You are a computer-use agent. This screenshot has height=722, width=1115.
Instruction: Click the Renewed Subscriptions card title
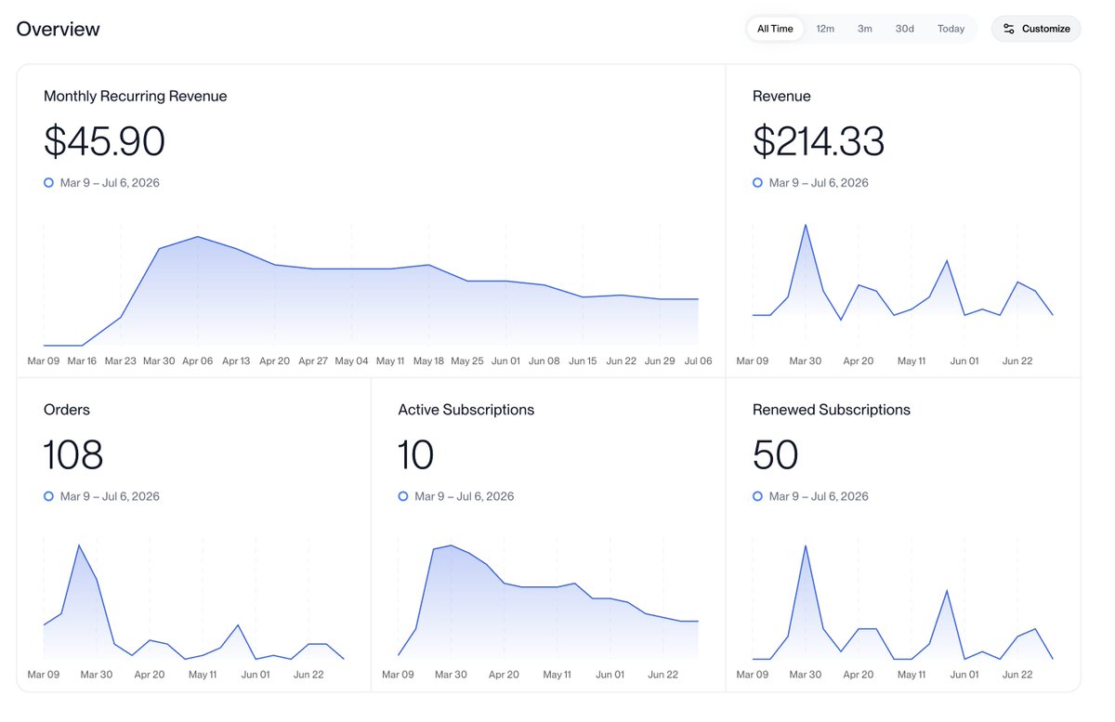(832, 410)
